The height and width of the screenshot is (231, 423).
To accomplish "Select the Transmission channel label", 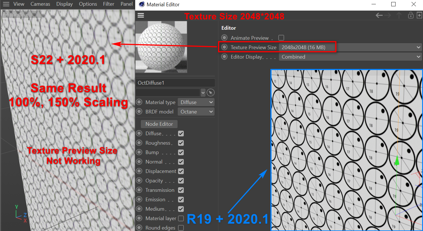I will coord(160,190).
